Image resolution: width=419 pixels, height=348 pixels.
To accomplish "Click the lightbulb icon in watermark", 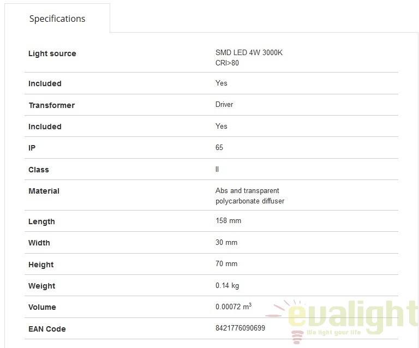I will pyautogui.click(x=297, y=337).
